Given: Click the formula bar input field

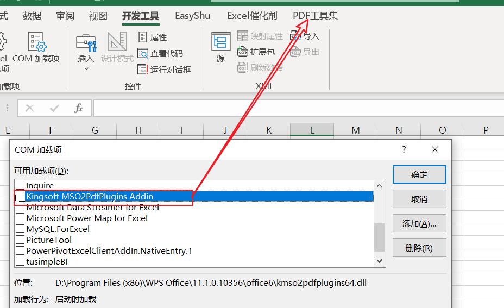Looking at the screenshot, I should (x=299, y=108).
